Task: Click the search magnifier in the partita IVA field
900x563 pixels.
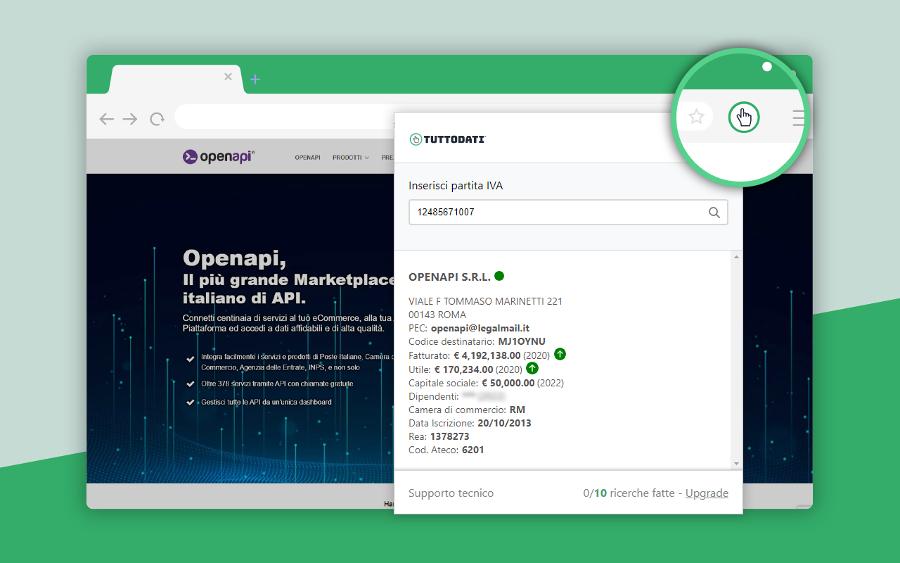Action: (x=714, y=212)
